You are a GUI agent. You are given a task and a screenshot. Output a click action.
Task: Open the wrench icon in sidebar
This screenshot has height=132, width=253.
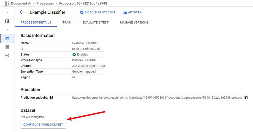coord(7,56)
